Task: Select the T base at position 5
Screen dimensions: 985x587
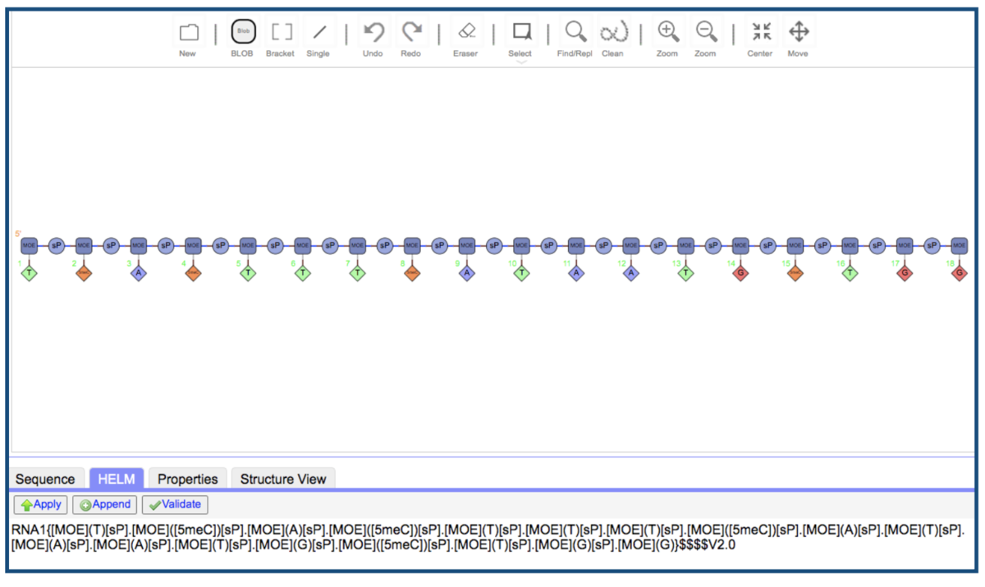Action: click(248, 274)
